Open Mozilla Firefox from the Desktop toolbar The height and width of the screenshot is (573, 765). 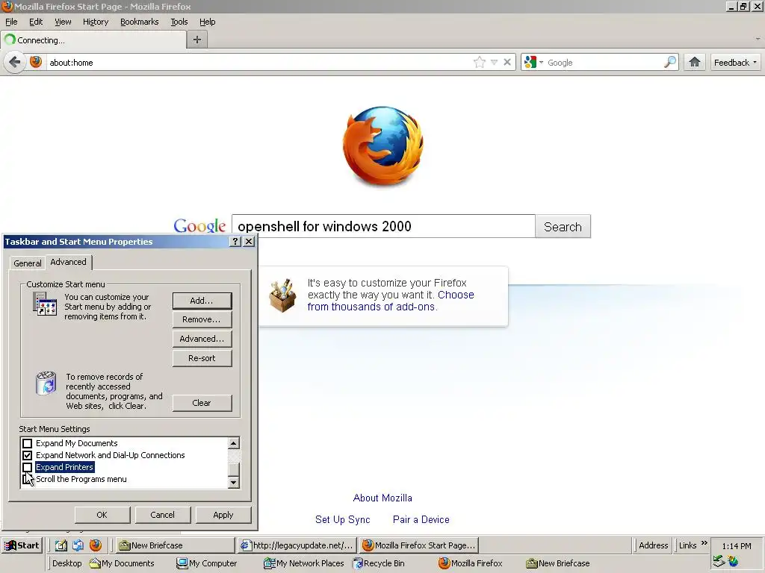[x=471, y=563]
